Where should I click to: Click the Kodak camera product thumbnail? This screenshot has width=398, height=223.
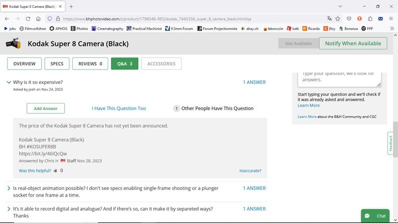13,43
